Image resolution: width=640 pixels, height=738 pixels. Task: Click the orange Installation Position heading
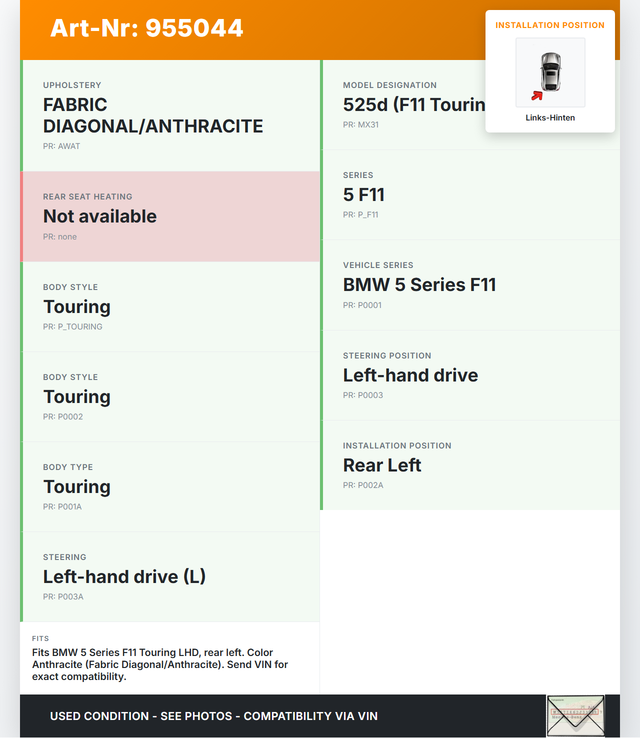point(550,25)
